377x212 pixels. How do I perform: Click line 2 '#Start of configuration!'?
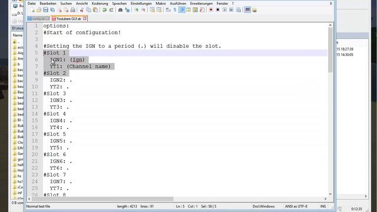pos(82,32)
